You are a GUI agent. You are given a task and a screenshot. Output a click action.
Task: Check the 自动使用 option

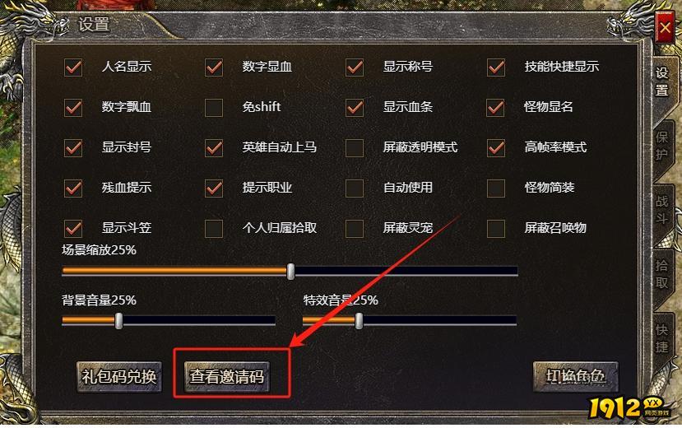coord(355,188)
